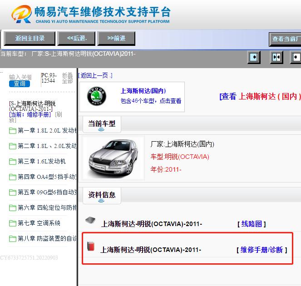Click the 年份:2011- text
The height and width of the screenshot is (286, 301).
coord(166,169)
